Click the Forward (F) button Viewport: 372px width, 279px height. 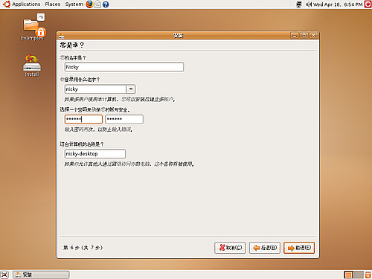(x=299, y=248)
